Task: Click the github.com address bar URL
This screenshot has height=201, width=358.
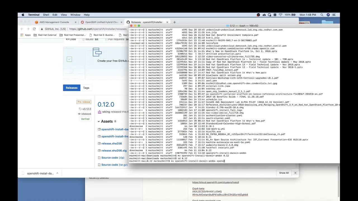Action: [98, 29]
